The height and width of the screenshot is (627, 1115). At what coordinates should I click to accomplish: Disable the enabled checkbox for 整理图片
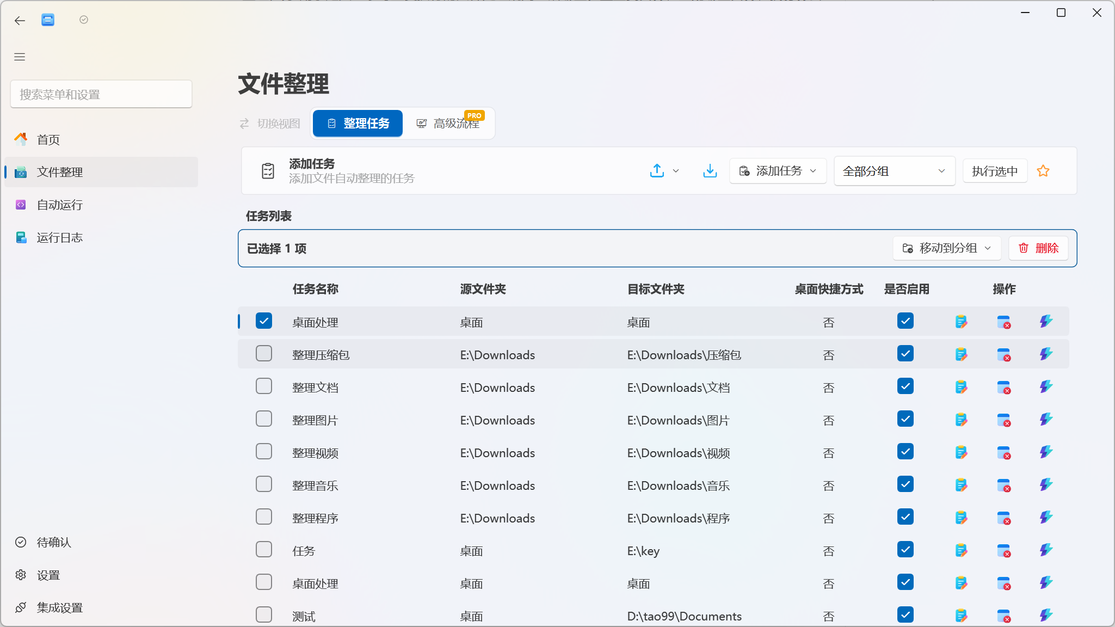pos(905,419)
